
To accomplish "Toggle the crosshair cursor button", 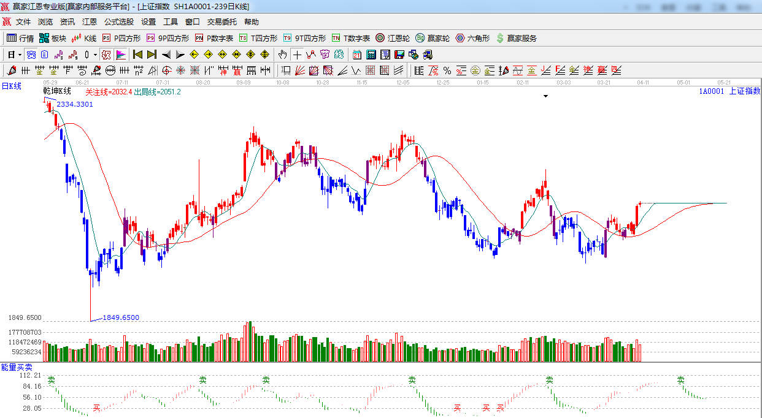I will pos(297,55).
